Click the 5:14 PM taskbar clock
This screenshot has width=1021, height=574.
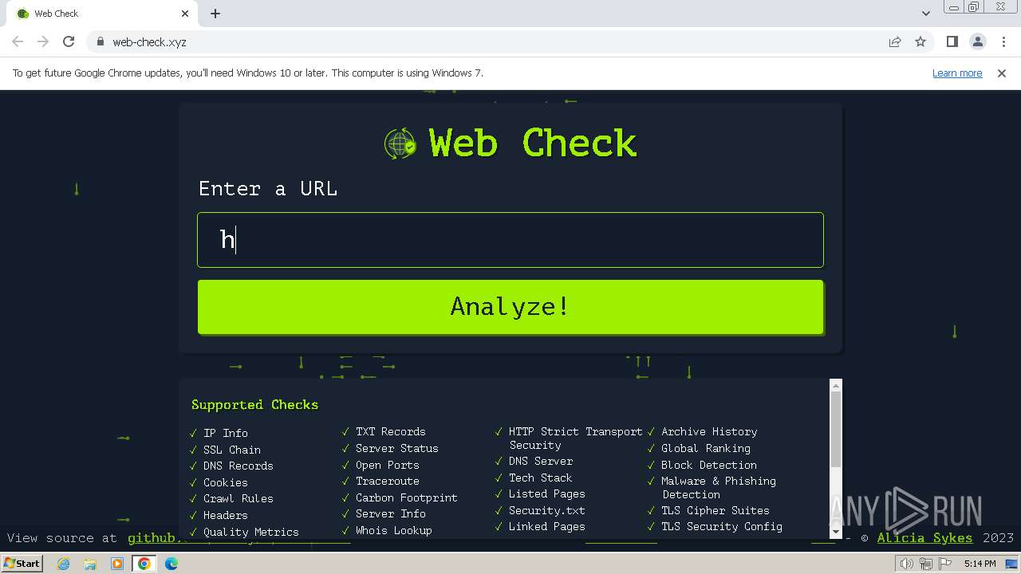[x=980, y=564]
